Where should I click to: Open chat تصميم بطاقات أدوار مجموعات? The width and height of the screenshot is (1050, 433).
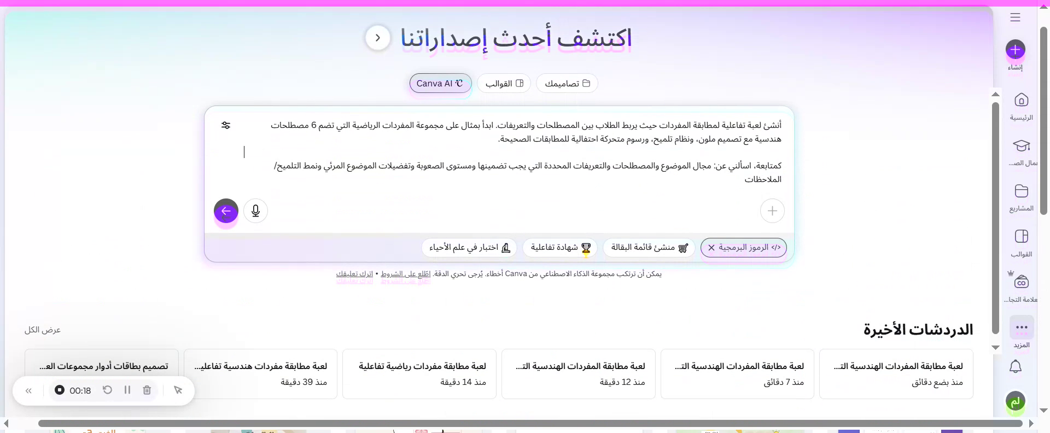(x=102, y=374)
